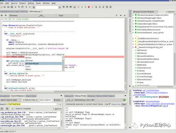Open the CBrowser class selector dropdown
The height and width of the screenshot is (133, 176).
(22, 15)
